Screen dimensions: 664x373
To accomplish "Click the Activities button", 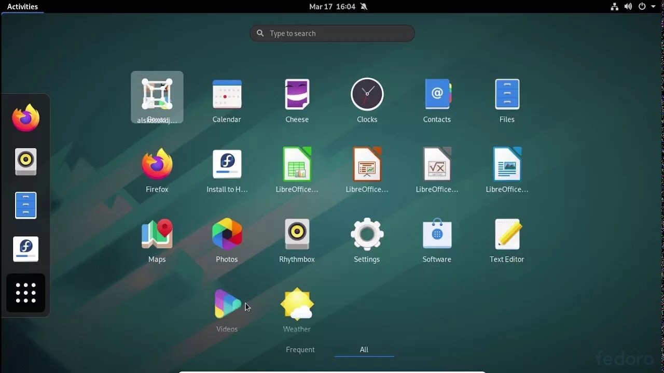I will pos(22,6).
